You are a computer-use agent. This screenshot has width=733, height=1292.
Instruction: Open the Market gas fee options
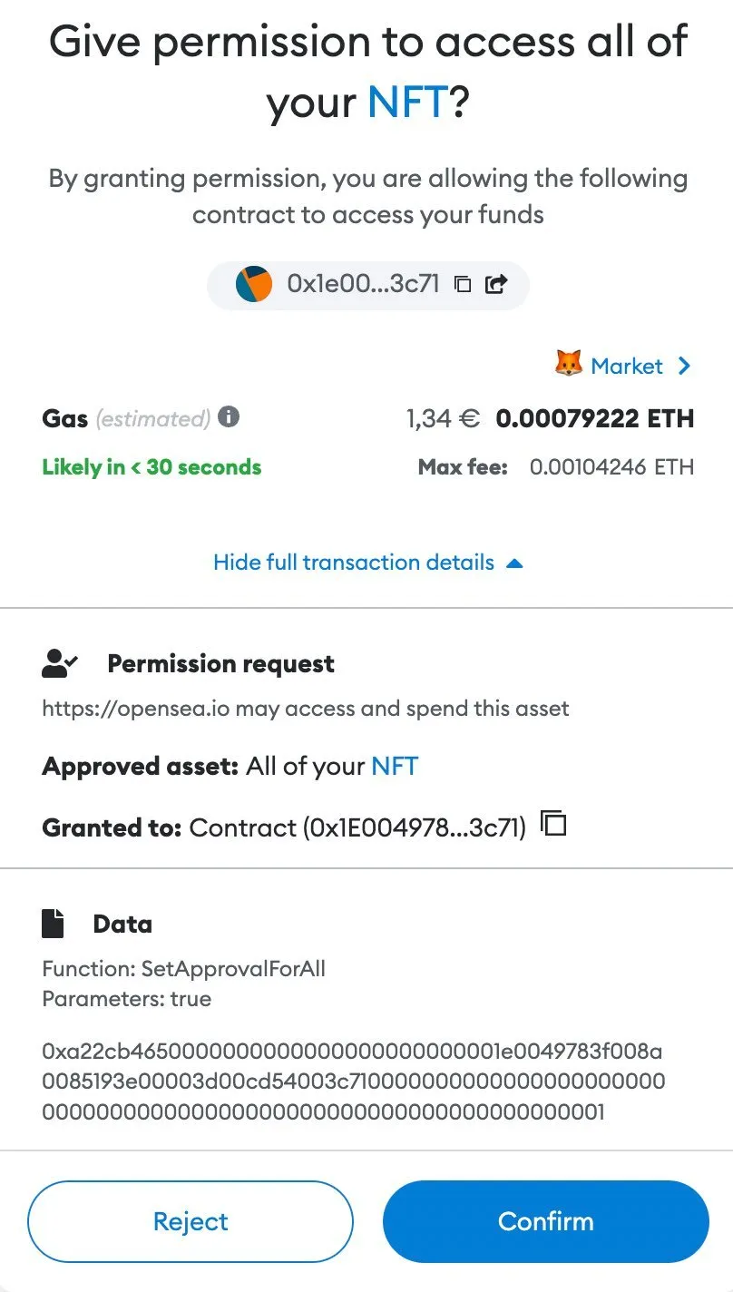627,366
